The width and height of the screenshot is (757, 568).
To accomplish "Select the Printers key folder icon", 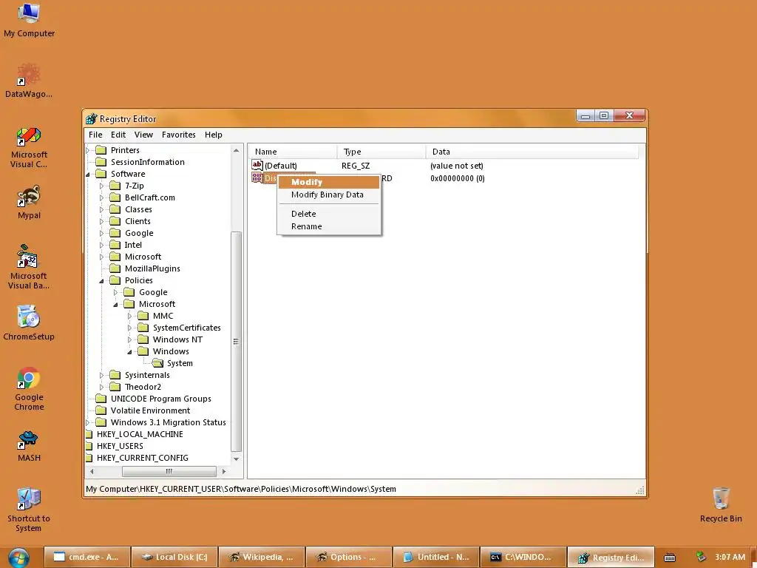I will pyautogui.click(x=101, y=149).
